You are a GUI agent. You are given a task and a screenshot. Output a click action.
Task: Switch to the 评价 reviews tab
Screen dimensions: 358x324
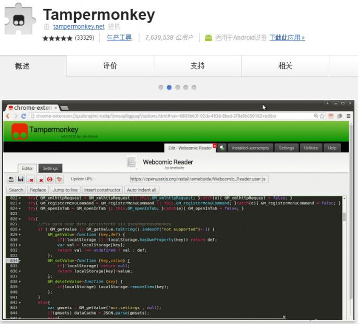click(110, 66)
